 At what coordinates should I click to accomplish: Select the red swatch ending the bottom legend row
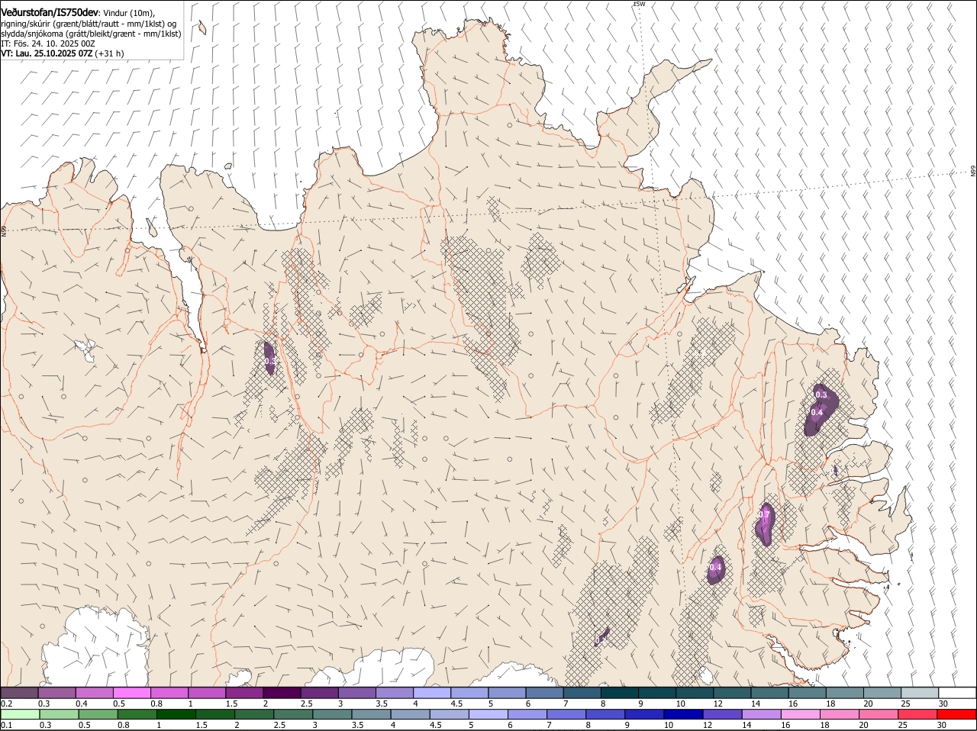pyautogui.click(x=957, y=715)
